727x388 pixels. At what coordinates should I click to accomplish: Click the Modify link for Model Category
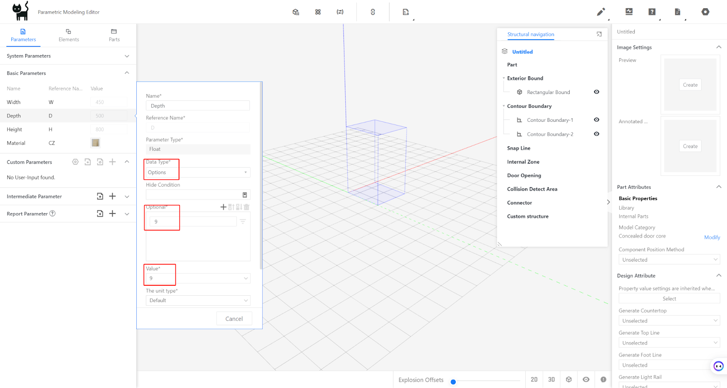click(712, 237)
